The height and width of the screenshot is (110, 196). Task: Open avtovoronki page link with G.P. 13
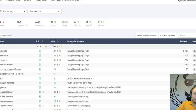click(x=94, y=87)
